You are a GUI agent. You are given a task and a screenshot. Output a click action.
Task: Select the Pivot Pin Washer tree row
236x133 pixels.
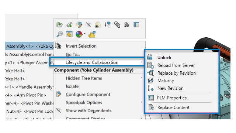coord(29,103)
